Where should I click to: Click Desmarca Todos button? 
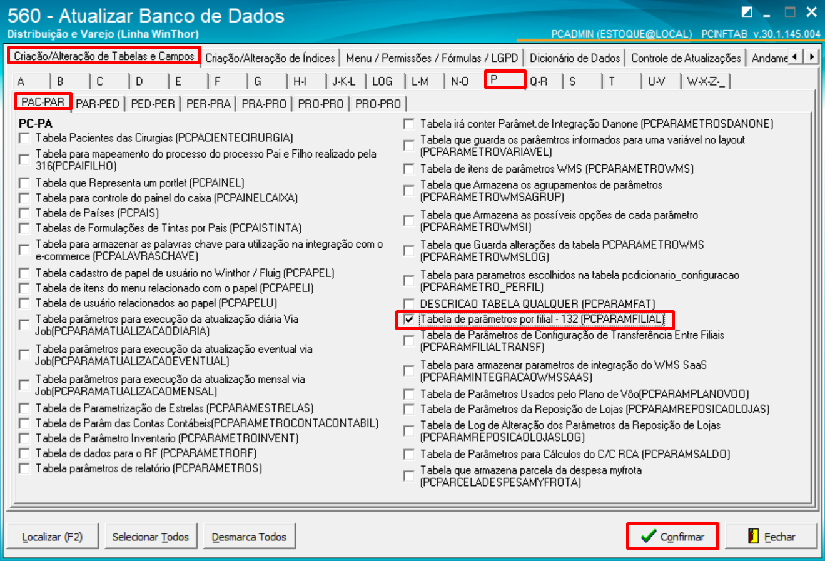[249, 537]
